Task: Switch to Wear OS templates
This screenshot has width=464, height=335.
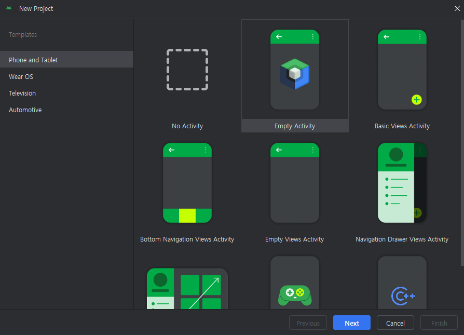Action: [66, 76]
